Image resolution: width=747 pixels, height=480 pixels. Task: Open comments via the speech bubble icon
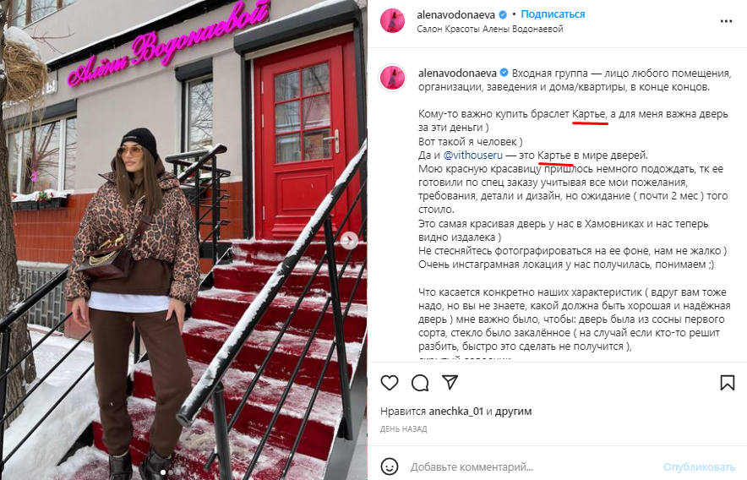420,383
